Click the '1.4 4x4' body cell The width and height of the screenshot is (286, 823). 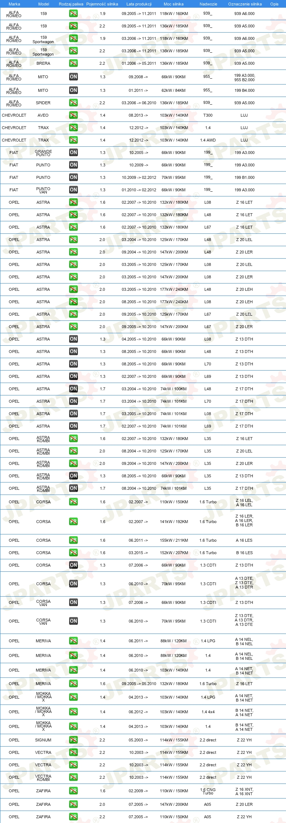(208, 712)
